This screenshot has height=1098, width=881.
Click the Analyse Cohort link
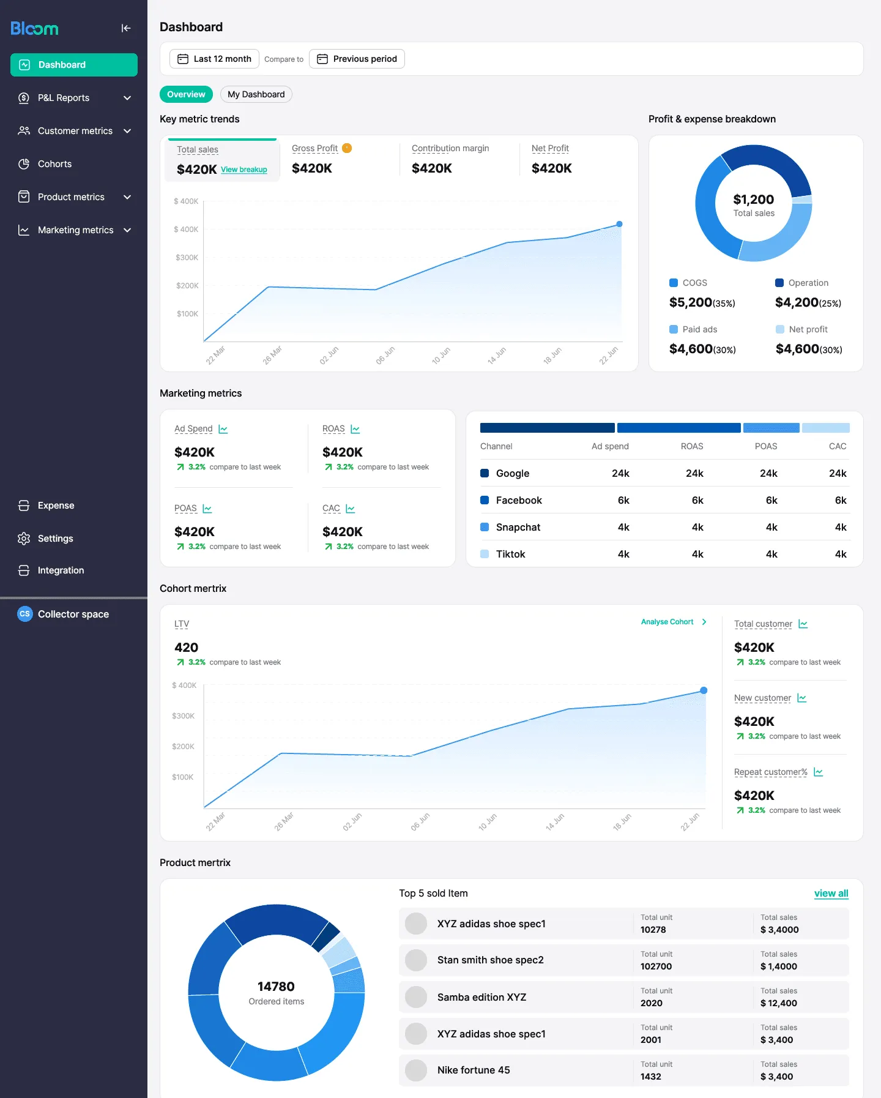(x=674, y=622)
